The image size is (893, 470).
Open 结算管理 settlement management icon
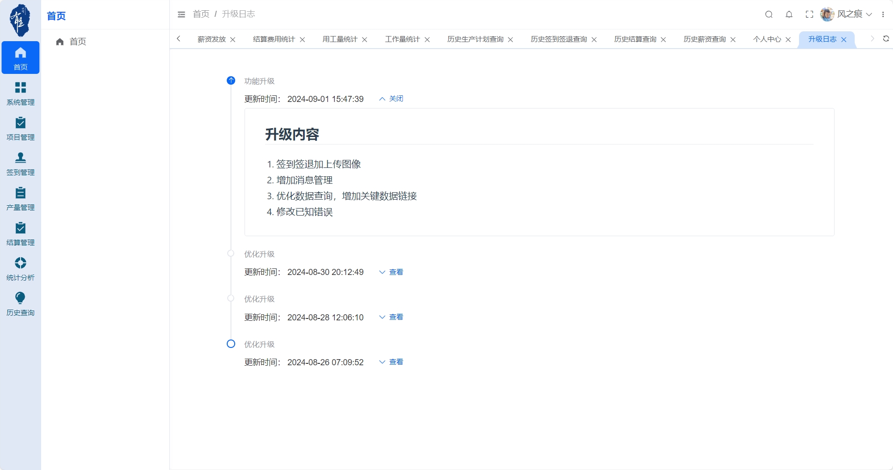21,234
